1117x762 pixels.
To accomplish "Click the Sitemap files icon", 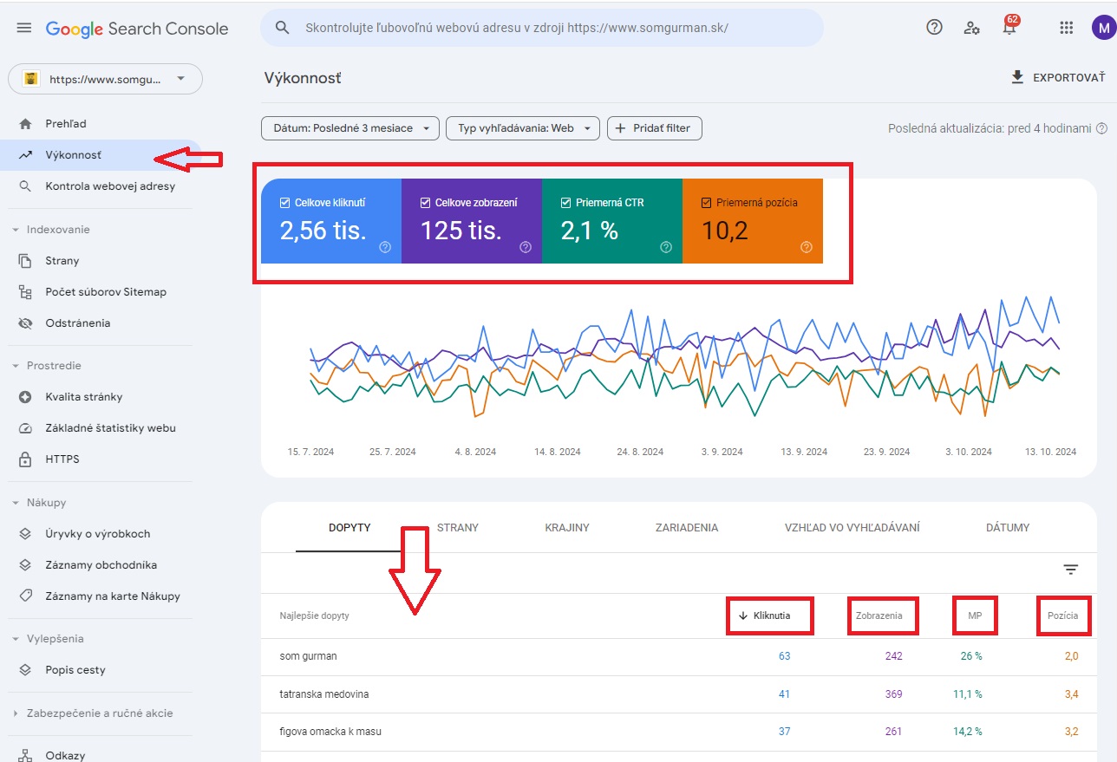I will pyautogui.click(x=25, y=292).
